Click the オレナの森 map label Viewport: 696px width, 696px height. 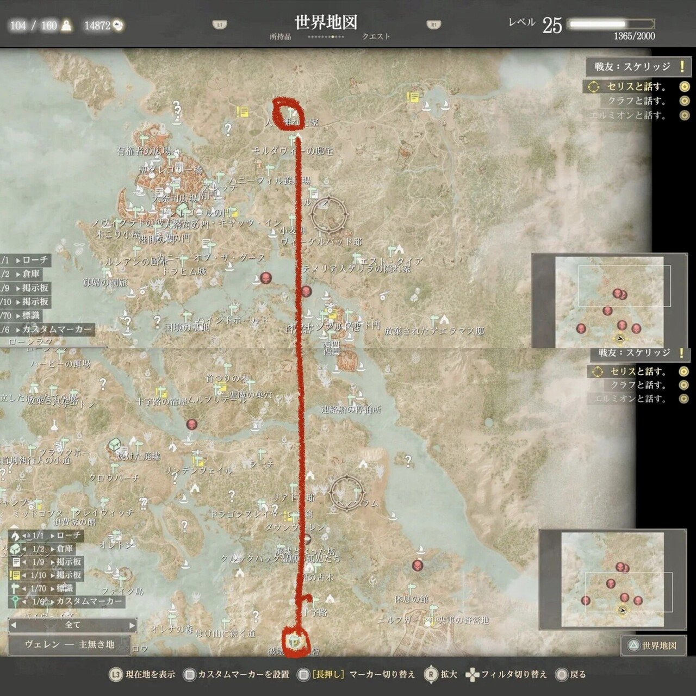[173, 630]
